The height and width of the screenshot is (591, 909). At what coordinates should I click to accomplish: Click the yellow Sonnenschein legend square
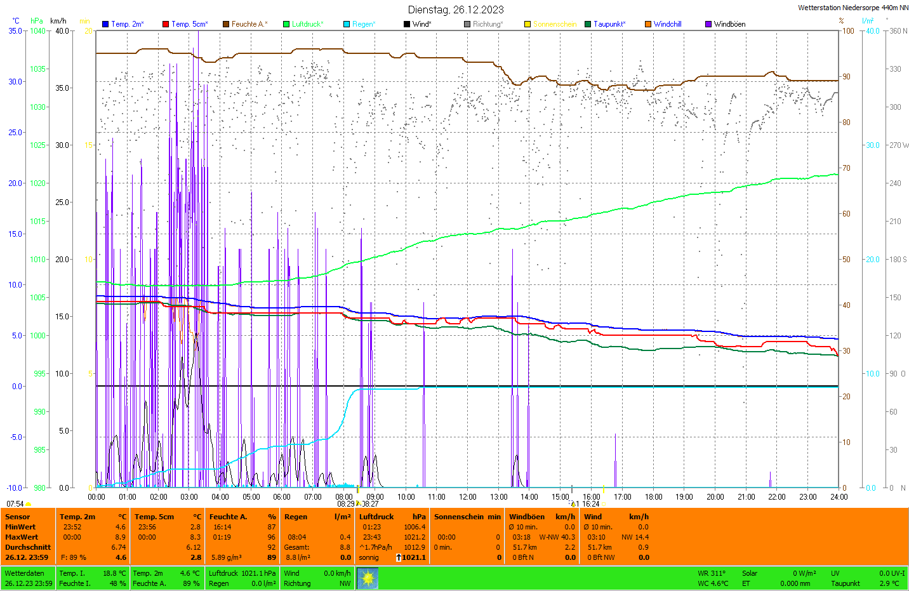pyautogui.click(x=527, y=24)
